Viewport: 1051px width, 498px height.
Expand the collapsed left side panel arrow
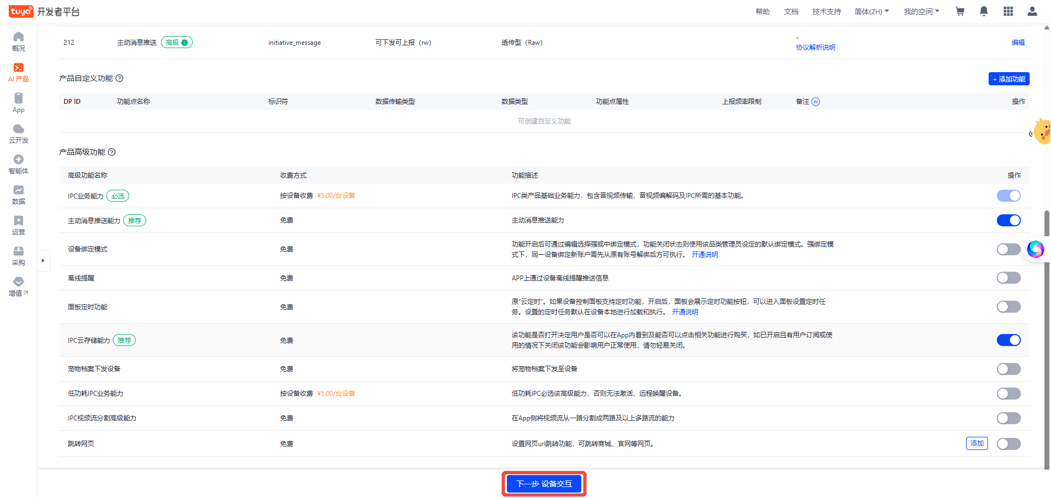43,261
